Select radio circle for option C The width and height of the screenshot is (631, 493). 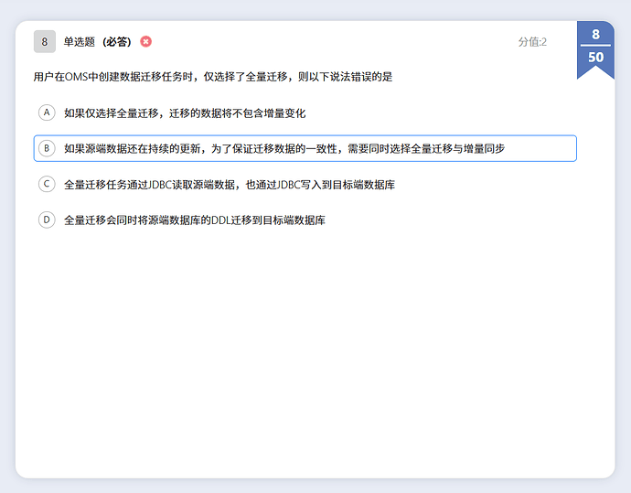(47, 184)
